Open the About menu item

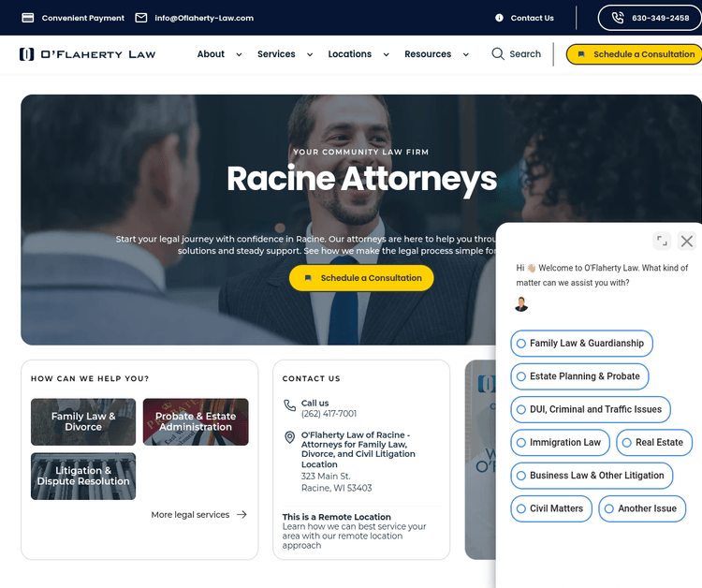(x=211, y=54)
